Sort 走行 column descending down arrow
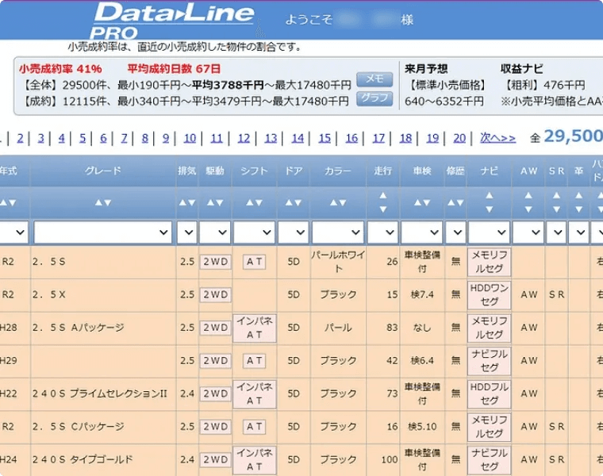603x476 pixels. click(383, 209)
